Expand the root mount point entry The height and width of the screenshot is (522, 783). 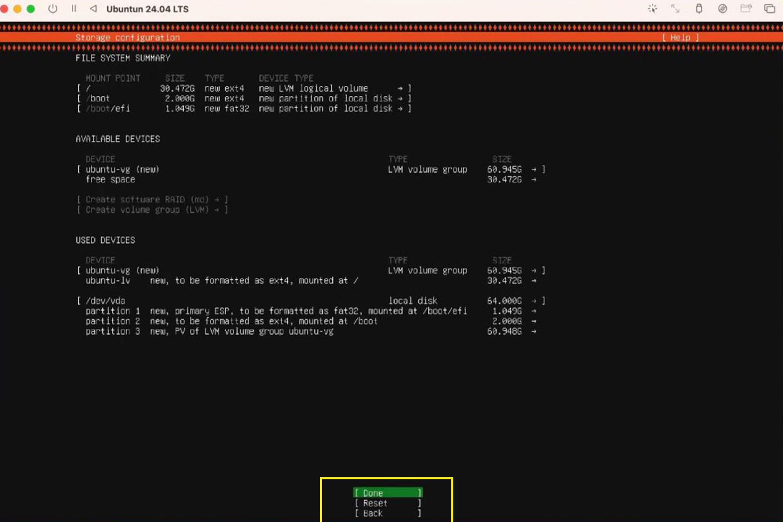(x=244, y=88)
